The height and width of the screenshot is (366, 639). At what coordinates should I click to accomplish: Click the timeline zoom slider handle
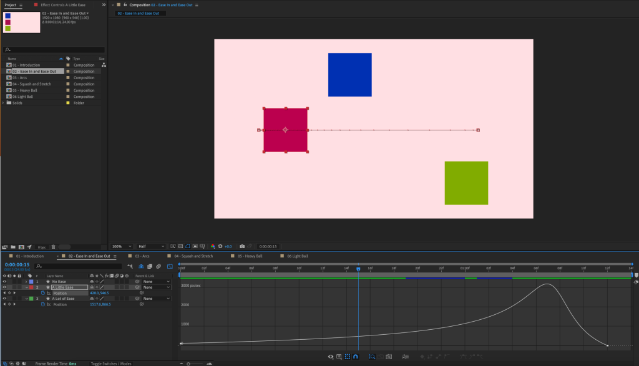188,364
